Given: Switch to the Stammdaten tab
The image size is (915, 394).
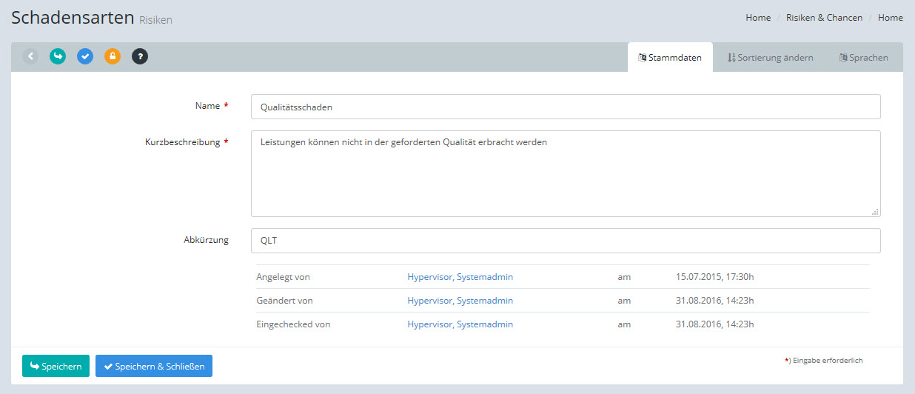Looking at the screenshot, I should (x=670, y=58).
